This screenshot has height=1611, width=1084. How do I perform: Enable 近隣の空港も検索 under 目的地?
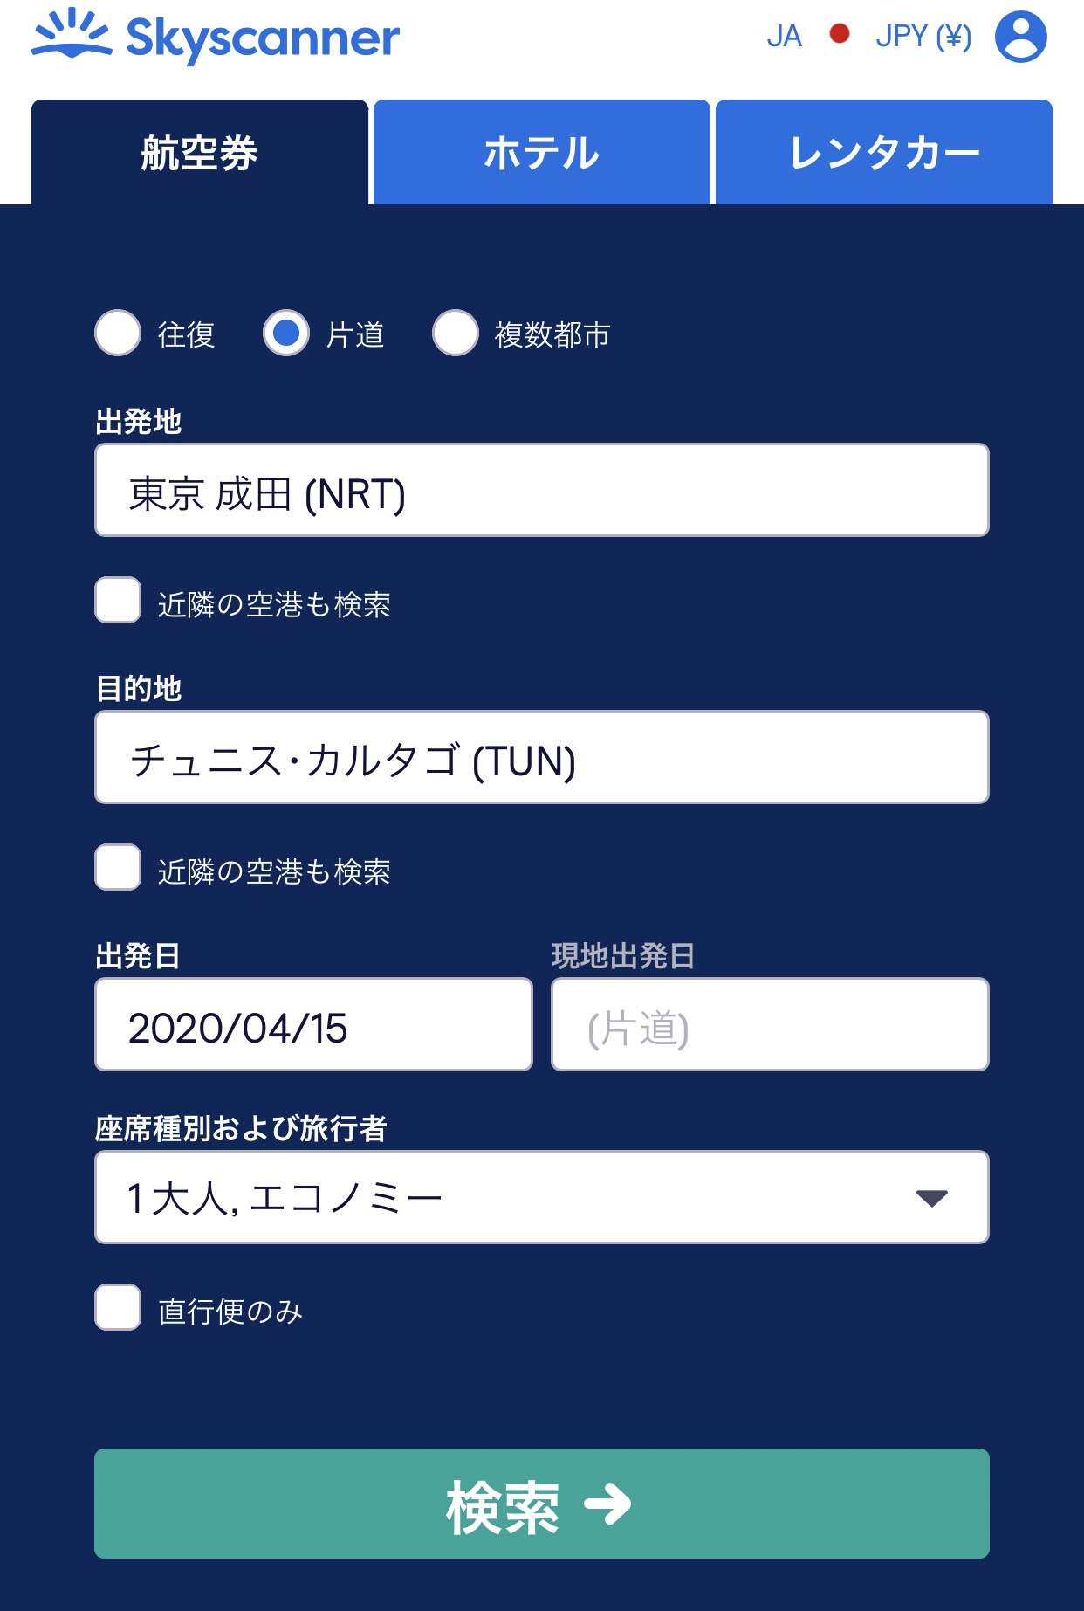point(118,867)
